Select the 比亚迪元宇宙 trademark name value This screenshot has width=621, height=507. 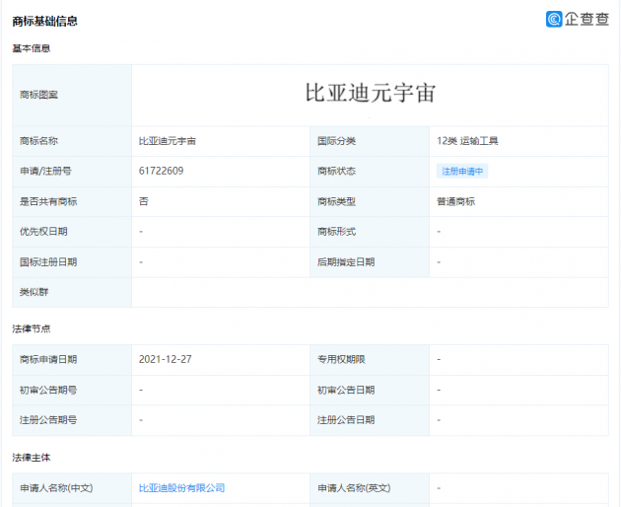click(x=168, y=141)
